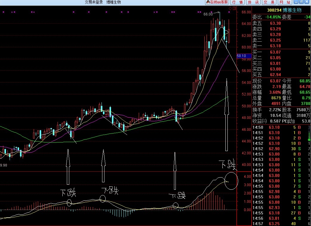311x226 pixels.
Task: Select the 买三 bid price 63.01
Action: click(x=275, y=63)
